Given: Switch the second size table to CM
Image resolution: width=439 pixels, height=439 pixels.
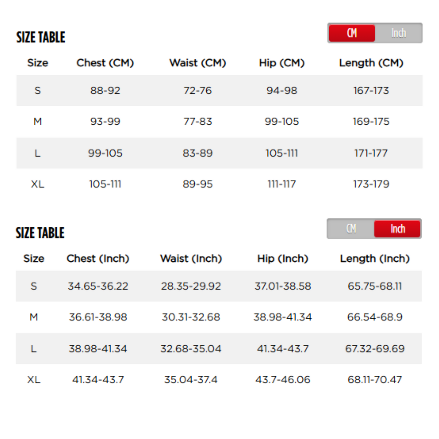Looking at the screenshot, I should tap(351, 229).
